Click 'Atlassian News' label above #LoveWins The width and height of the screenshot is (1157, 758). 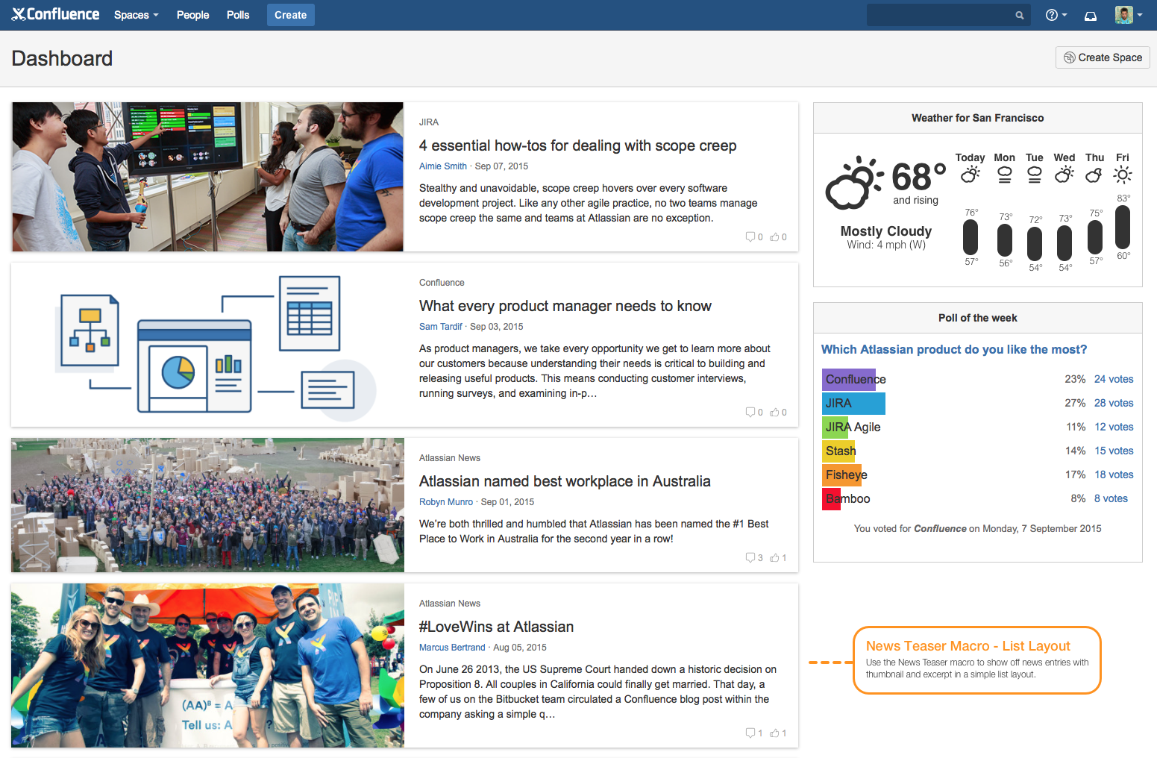coord(450,604)
